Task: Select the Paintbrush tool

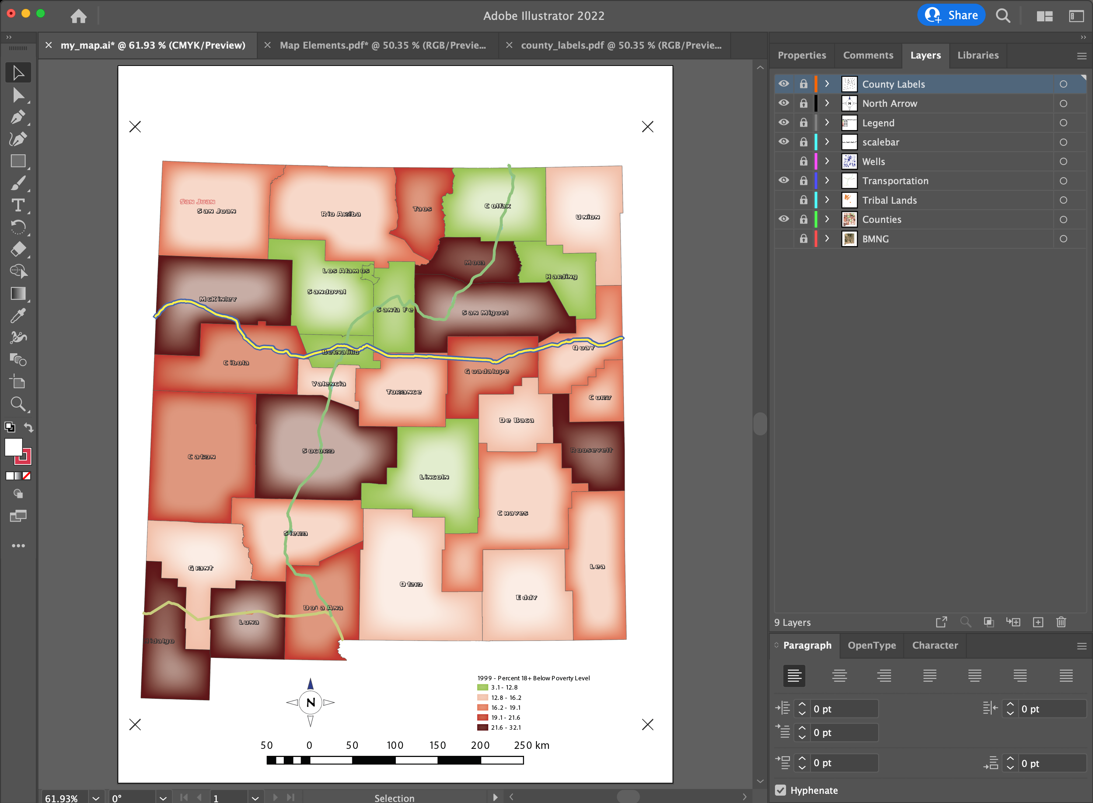Action: click(x=18, y=183)
